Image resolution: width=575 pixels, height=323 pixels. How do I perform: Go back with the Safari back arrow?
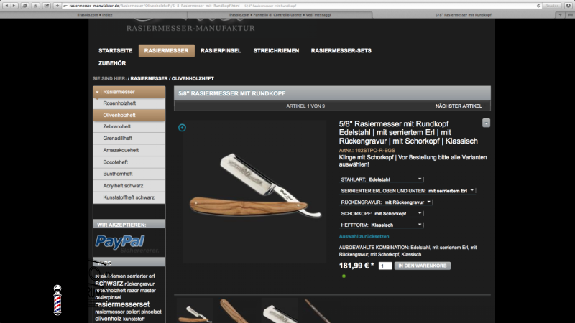click(6, 6)
